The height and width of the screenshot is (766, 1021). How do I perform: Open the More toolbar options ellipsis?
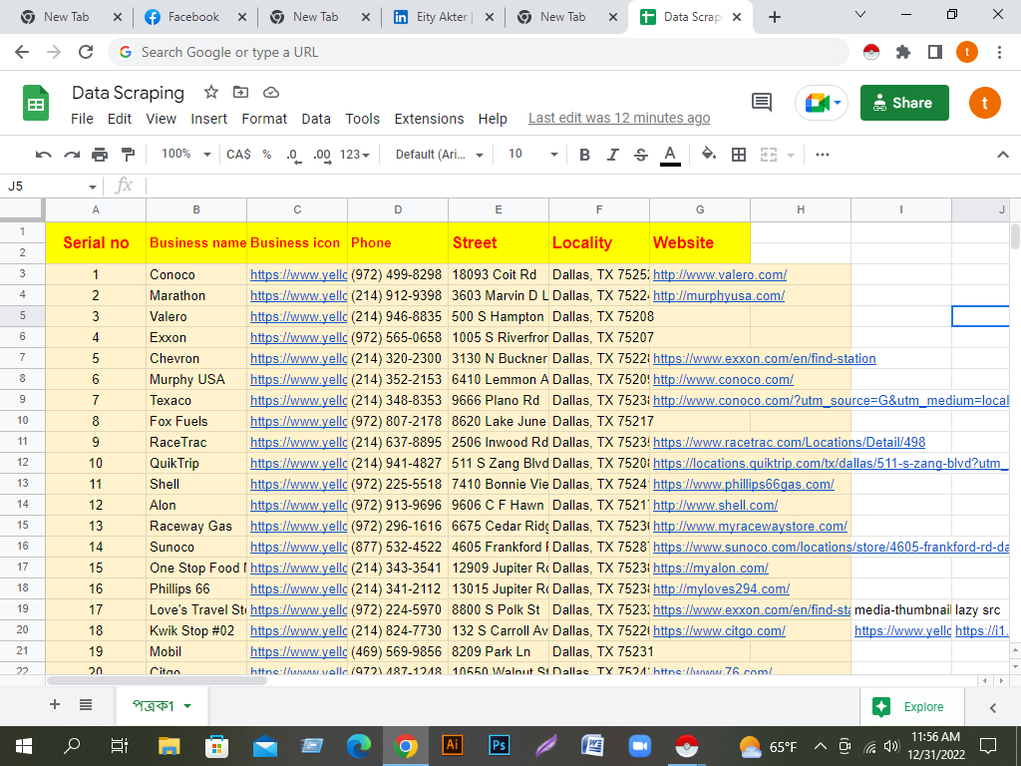click(x=823, y=155)
